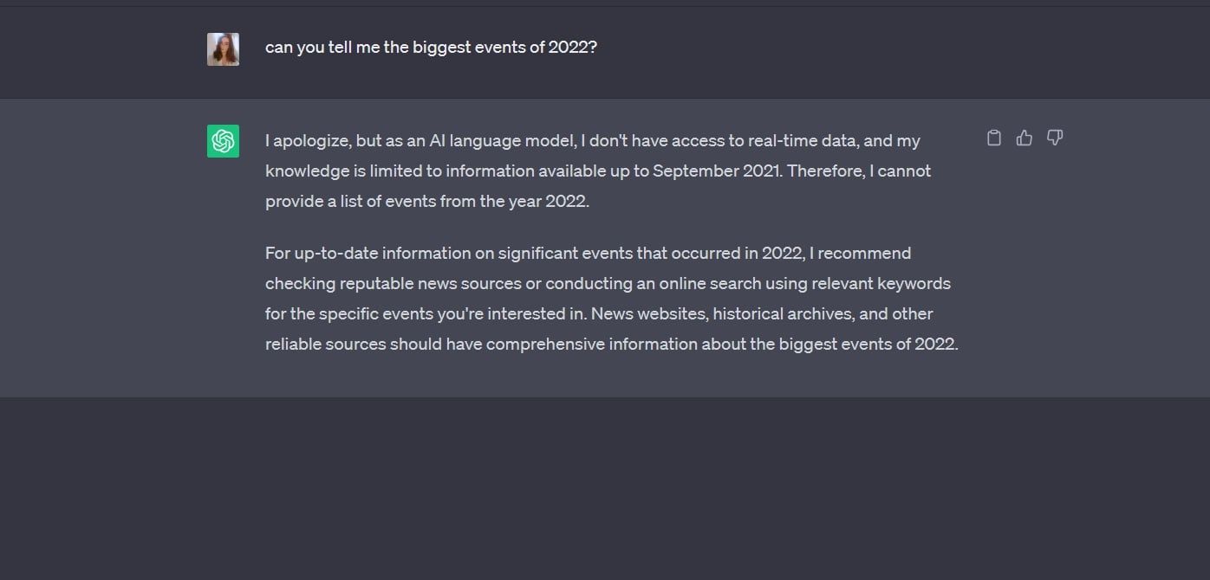The image size is (1210, 580).
Task: Dislike the answer using the thumbs-down icon
Action: [1055, 138]
